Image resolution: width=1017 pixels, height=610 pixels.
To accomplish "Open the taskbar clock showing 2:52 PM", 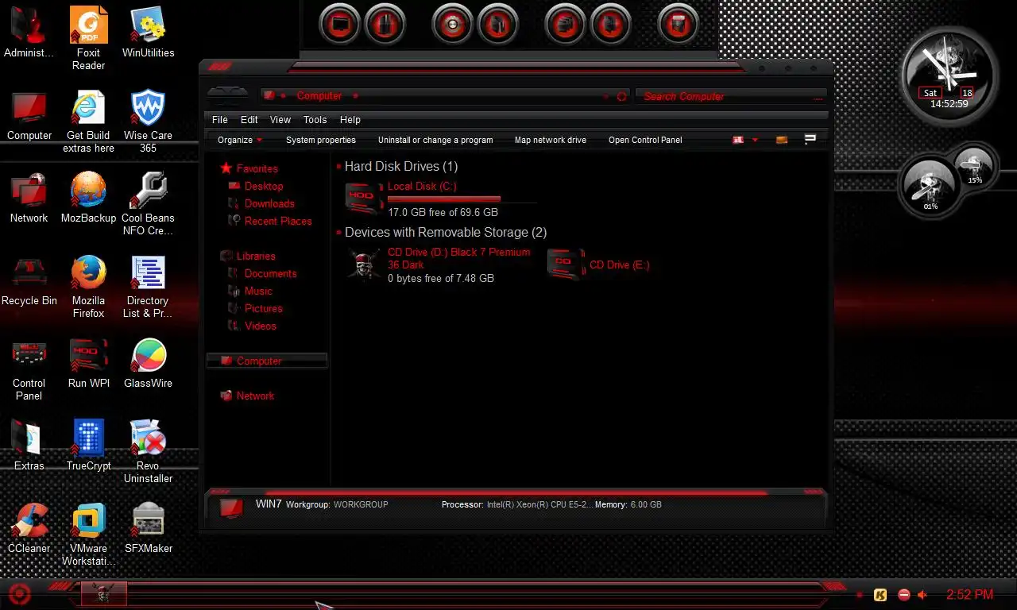I will (x=969, y=594).
